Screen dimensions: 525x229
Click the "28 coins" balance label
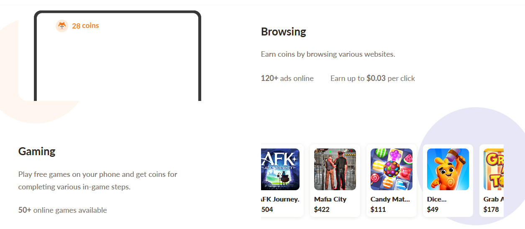(85, 26)
